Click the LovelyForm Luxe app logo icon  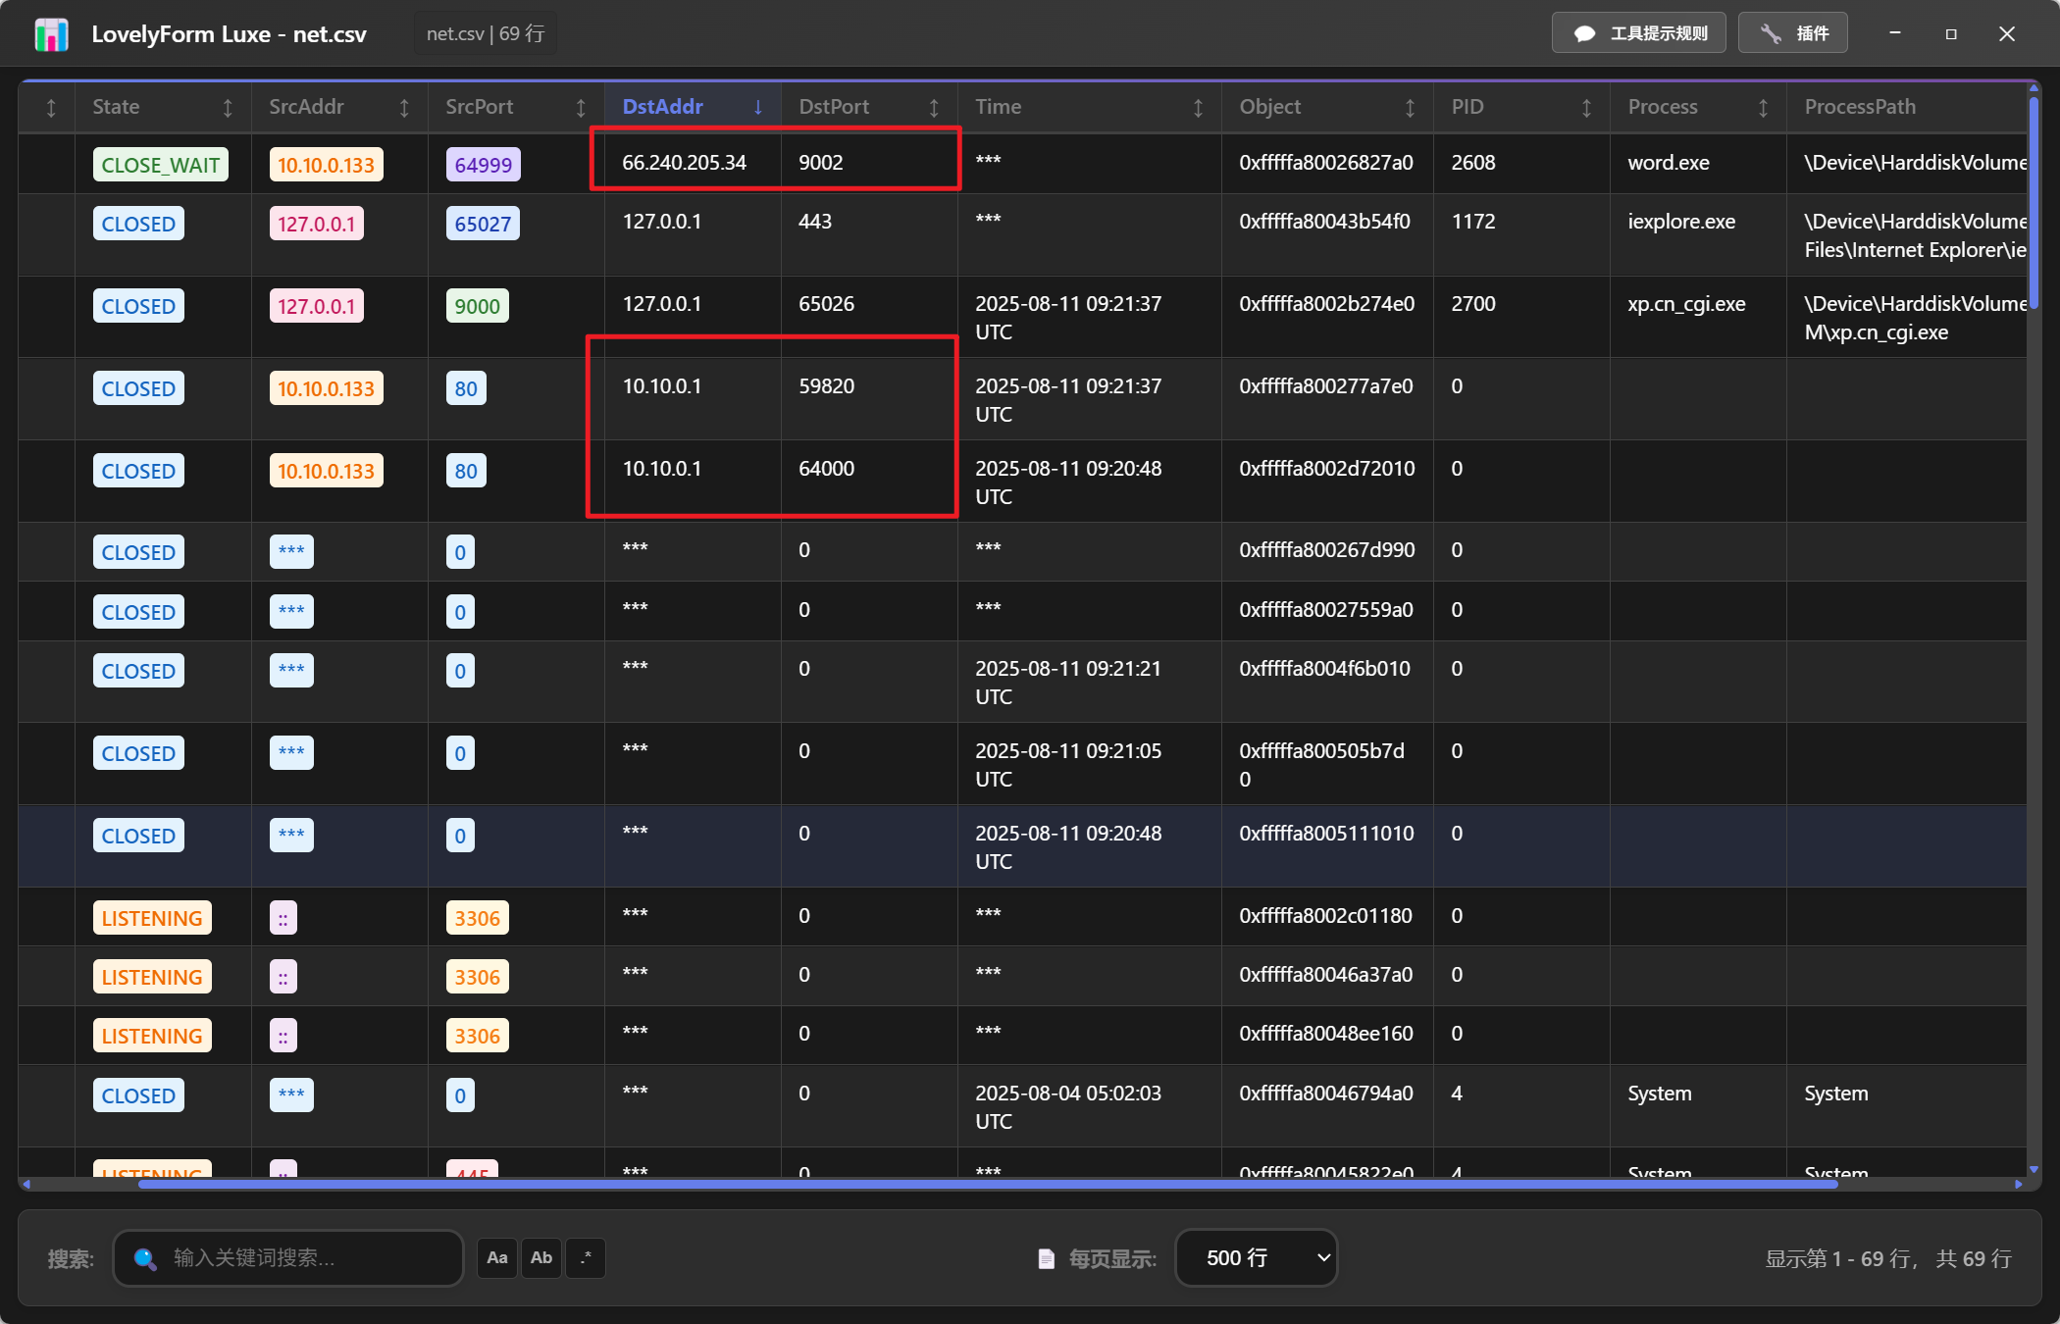point(51,34)
